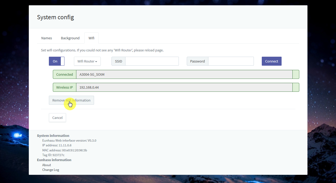Screen dimensions: 336x183
Task: Expand the Wifi Router dropdown
Action: [x=87, y=61]
